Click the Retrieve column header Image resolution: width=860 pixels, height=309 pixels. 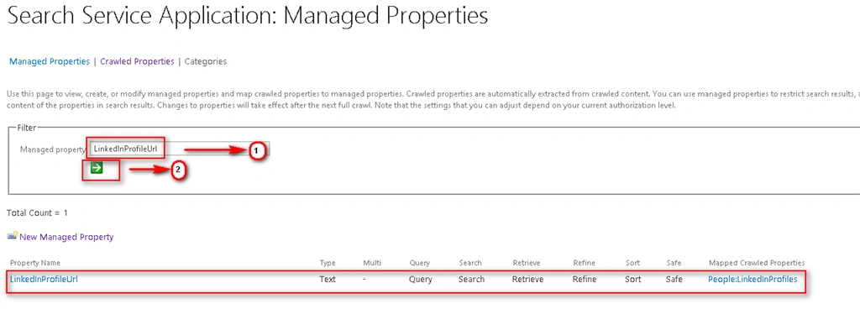point(527,263)
